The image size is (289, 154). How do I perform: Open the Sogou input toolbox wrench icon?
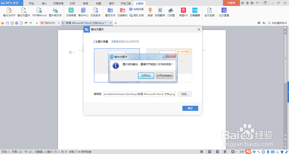(x=286, y=152)
